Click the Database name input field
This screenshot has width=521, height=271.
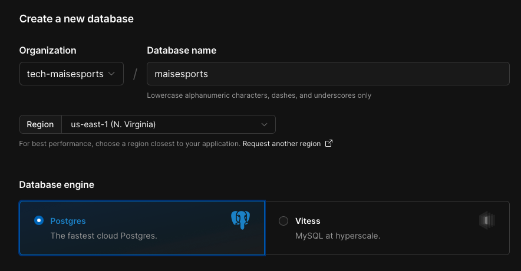pyautogui.click(x=328, y=74)
